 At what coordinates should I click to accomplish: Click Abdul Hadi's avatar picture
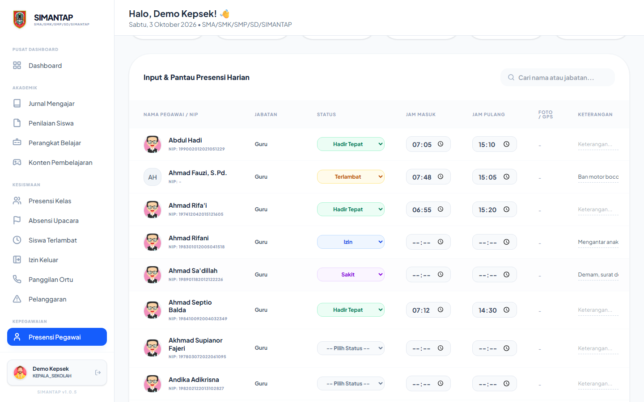coord(153,144)
